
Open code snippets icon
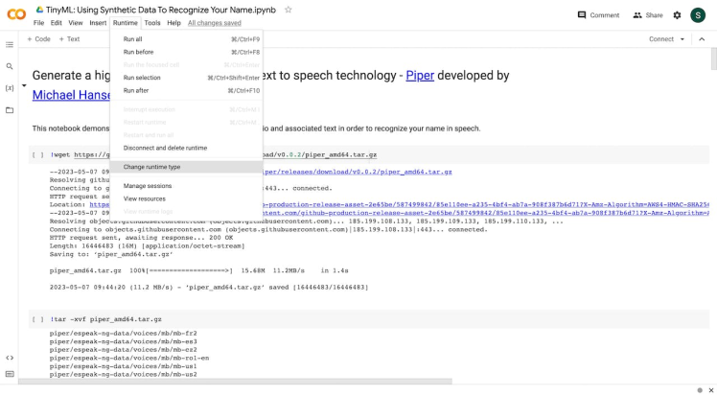pos(10,358)
